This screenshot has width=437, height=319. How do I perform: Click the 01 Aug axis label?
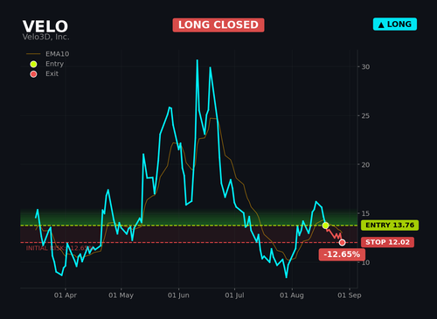(292, 295)
